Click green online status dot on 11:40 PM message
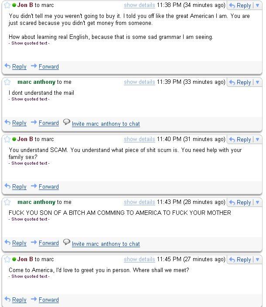Screen dimensions: 266x307 tap(14, 139)
